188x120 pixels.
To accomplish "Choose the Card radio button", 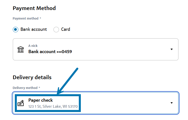I will (56, 30).
